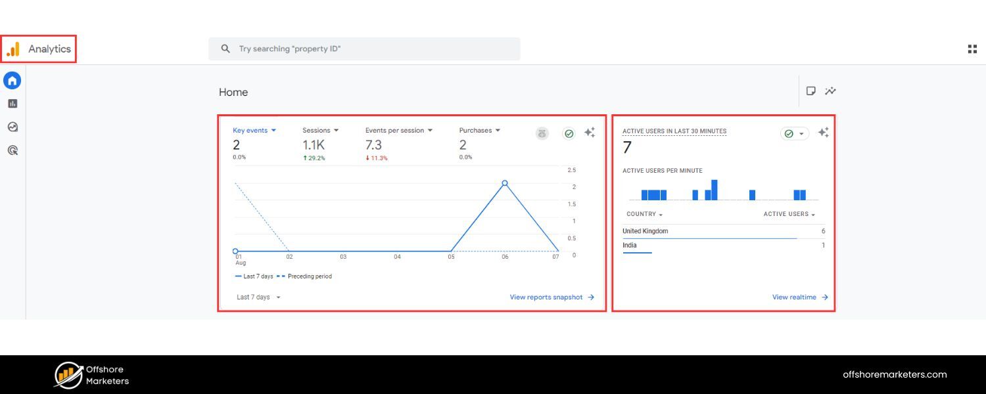Select the Home icon in left navigation

[12, 80]
